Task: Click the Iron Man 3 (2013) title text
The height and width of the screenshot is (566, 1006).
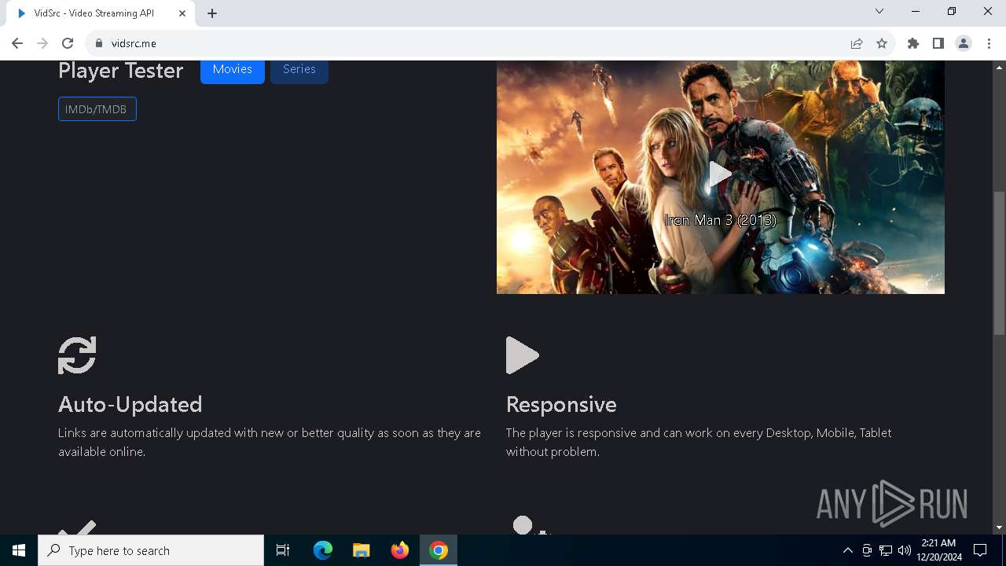Action: [x=721, y=220]
